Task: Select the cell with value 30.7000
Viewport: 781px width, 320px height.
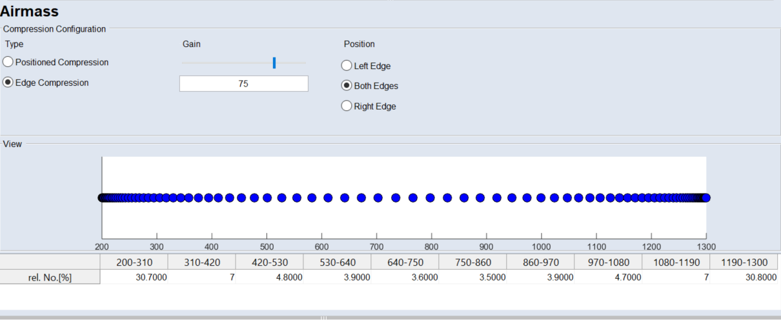Action: tap(134, 277)
